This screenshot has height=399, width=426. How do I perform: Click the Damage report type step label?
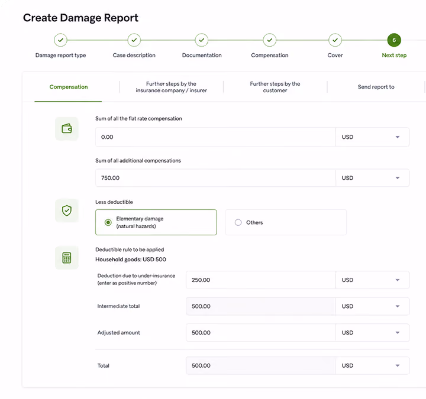point(60,56)
